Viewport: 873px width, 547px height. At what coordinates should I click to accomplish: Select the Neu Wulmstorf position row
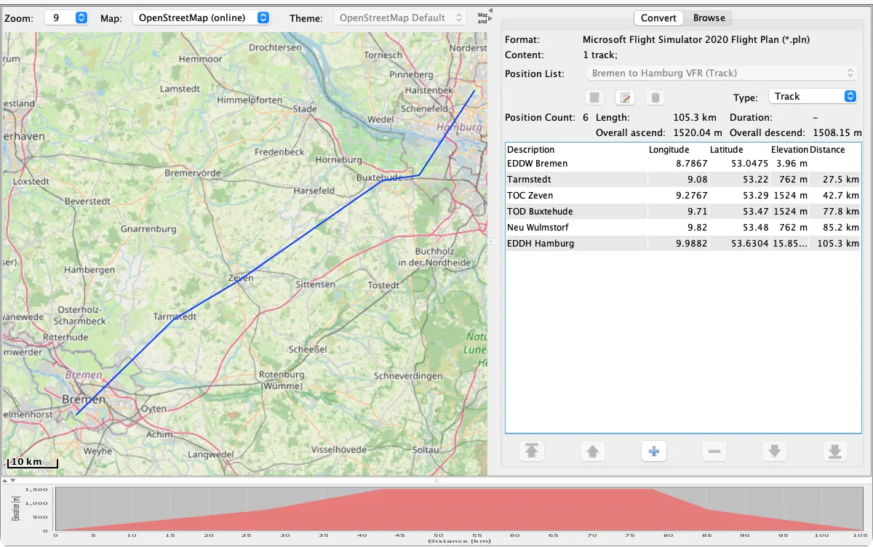pos(683,228)
